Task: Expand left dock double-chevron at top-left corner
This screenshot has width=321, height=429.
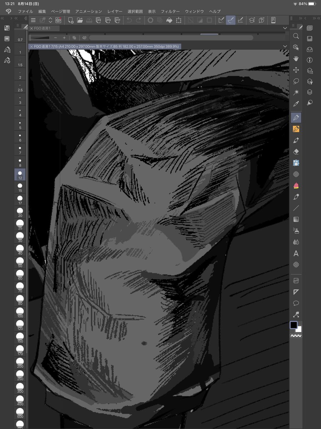Action: pos(2,18)
